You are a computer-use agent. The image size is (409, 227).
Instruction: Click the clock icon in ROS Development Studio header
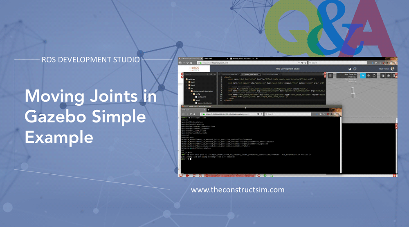pyautogui.click(x=355, y=69)
